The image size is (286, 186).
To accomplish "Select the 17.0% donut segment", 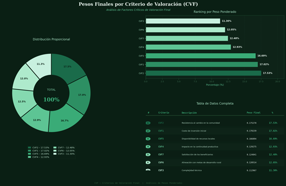I will [80, 95].
